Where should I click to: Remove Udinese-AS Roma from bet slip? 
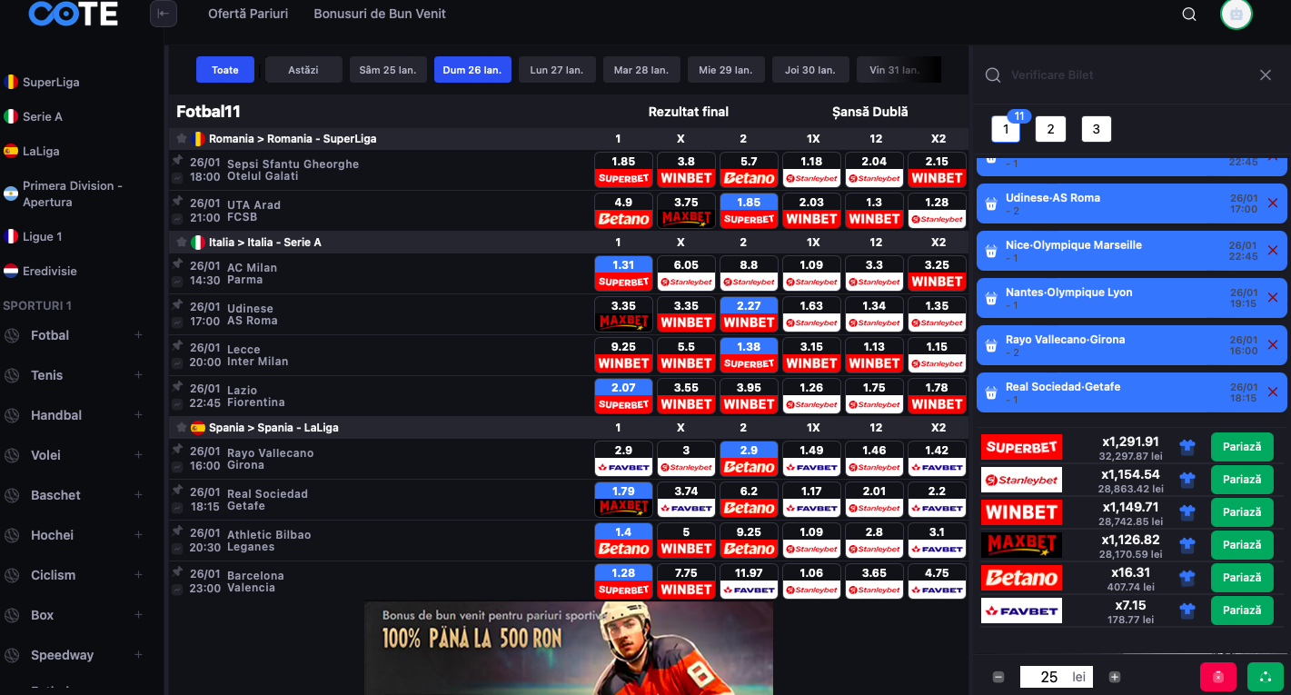click(x=1272, y=203)
